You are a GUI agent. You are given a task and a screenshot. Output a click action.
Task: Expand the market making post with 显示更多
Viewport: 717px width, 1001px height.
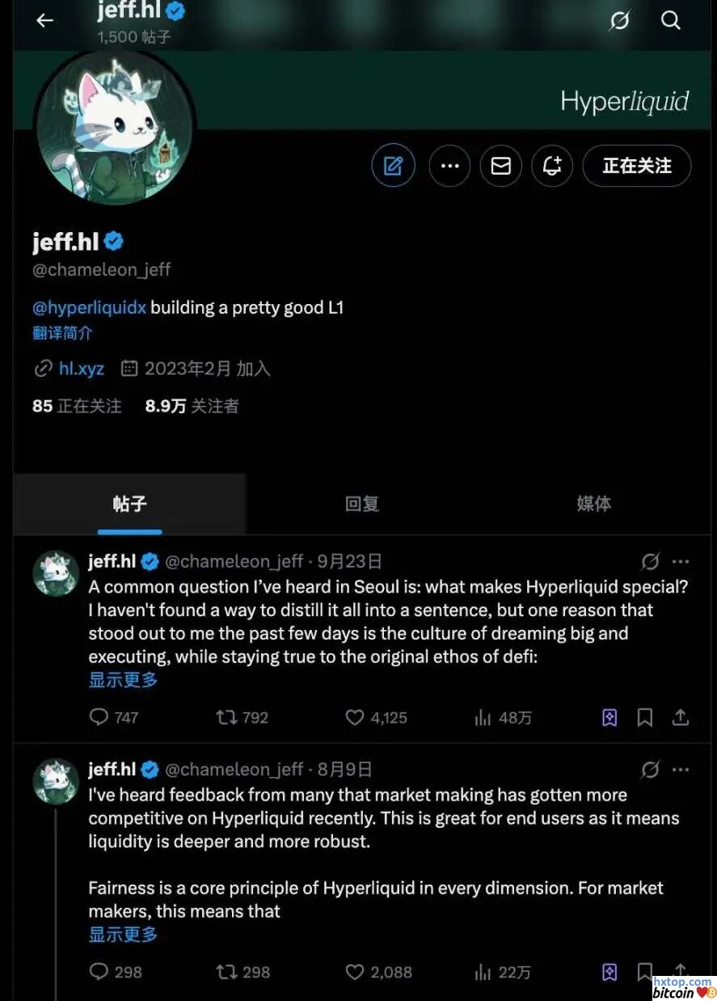[123, 935]
